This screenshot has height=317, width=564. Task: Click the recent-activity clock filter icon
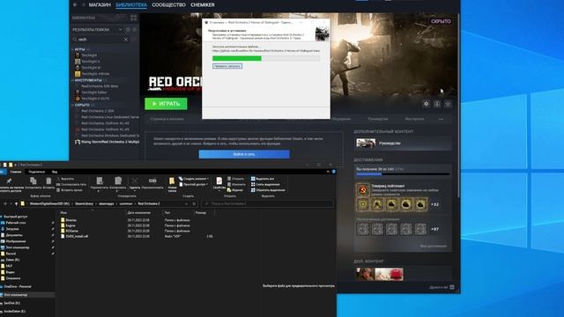(128, 29)
